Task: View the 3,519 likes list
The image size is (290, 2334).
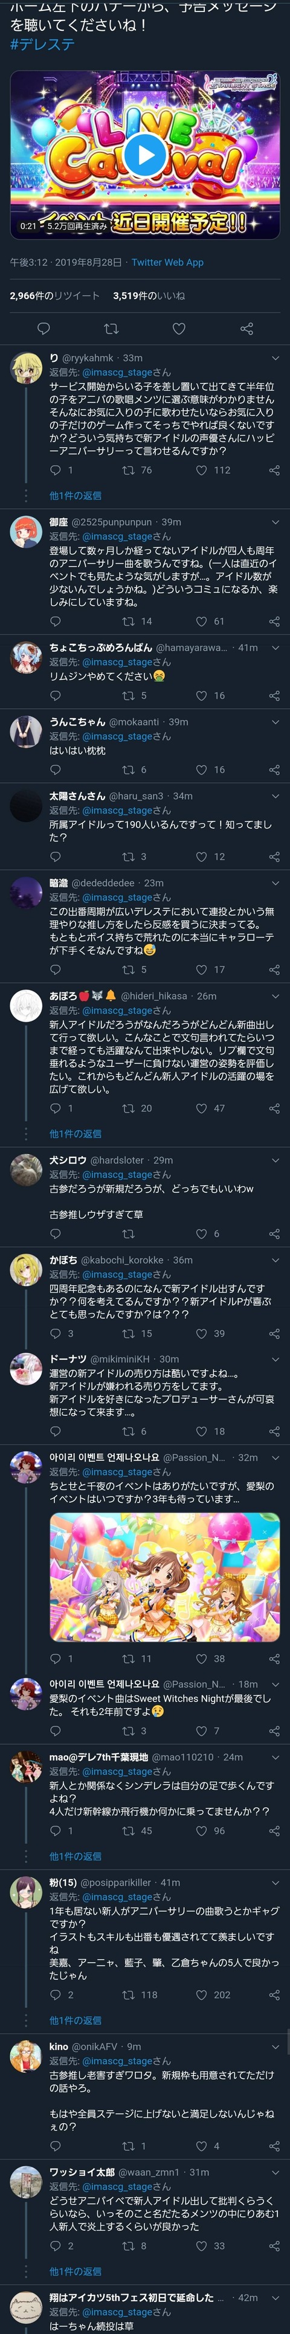Action: click(x=149, y=295)
